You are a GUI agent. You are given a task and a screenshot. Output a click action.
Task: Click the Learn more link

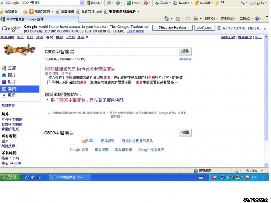tap(135, 31)
